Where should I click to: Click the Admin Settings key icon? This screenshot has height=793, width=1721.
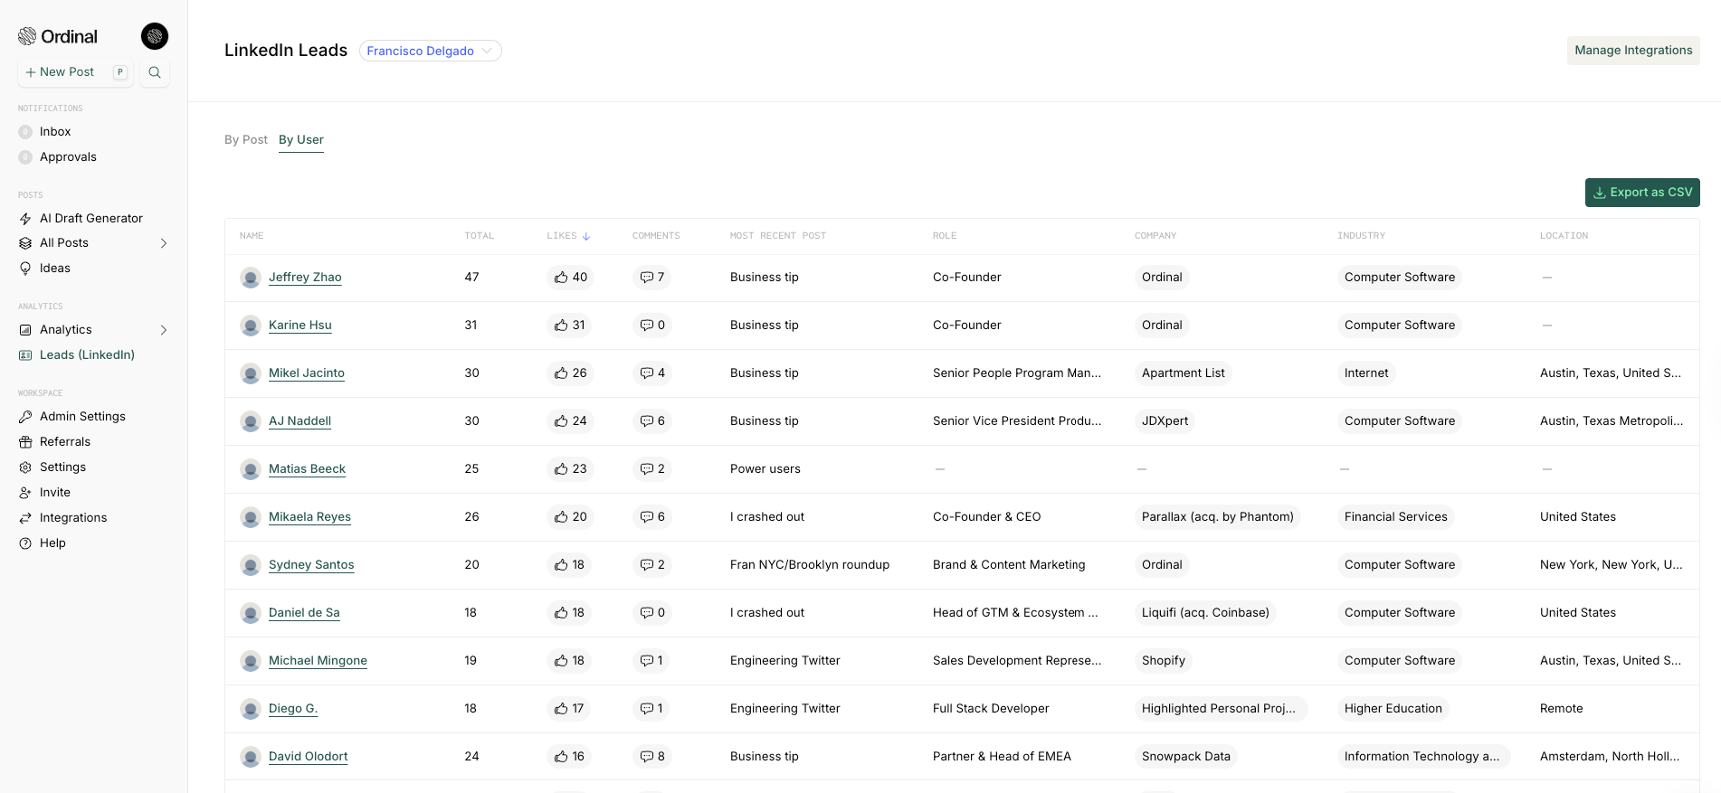point(25,417)
